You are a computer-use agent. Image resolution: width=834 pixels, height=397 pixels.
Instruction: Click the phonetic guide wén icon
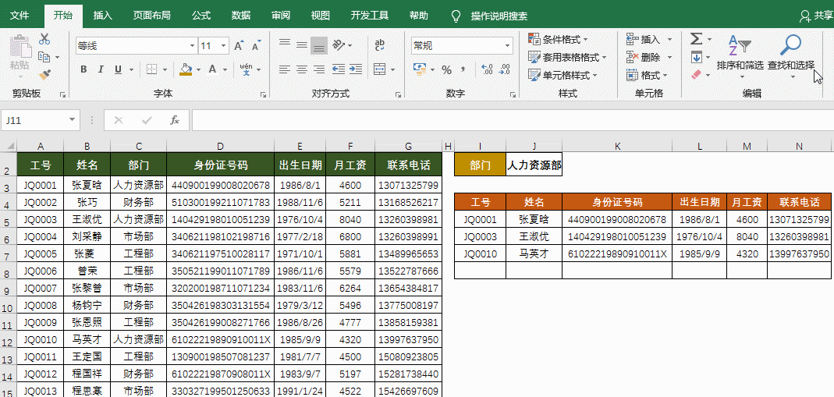click(246, 69)
